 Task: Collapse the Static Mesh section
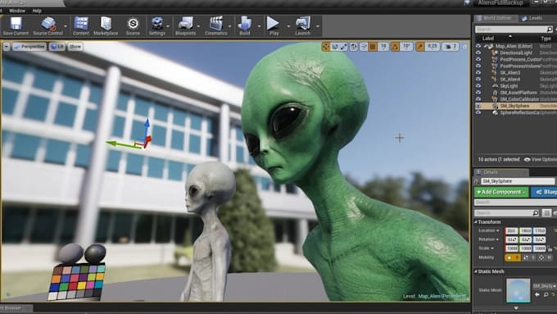tap(477, 271)
